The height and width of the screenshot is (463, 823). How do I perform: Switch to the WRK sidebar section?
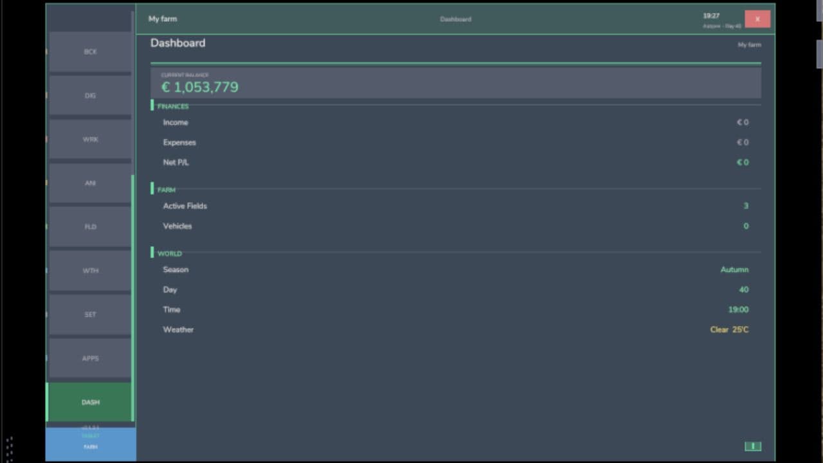[90, 139]
